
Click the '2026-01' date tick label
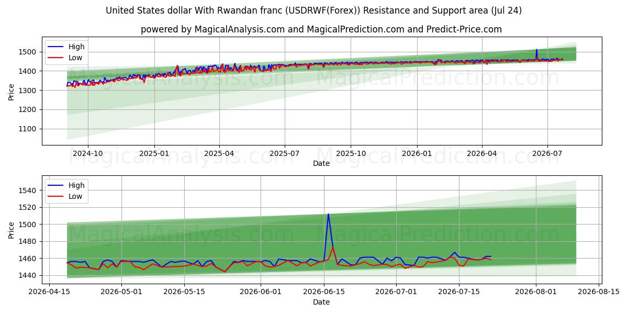[x=417, y=153]
